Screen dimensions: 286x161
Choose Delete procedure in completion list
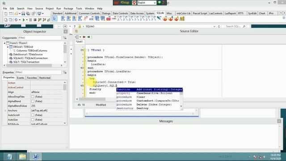pos(148,105)
